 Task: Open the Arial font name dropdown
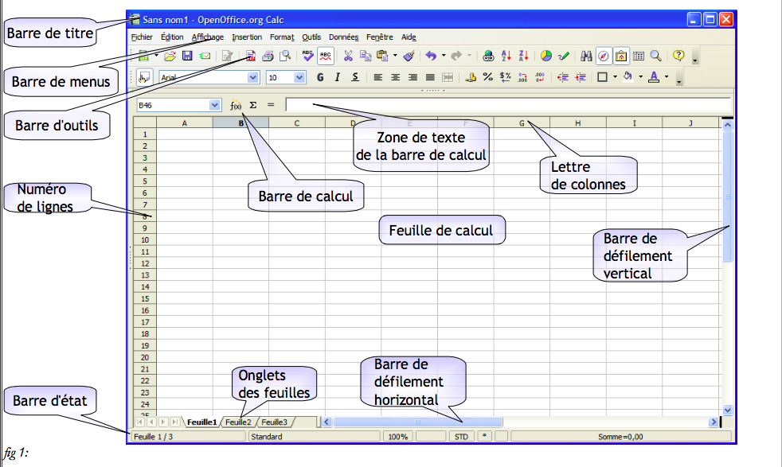[253, 77]
